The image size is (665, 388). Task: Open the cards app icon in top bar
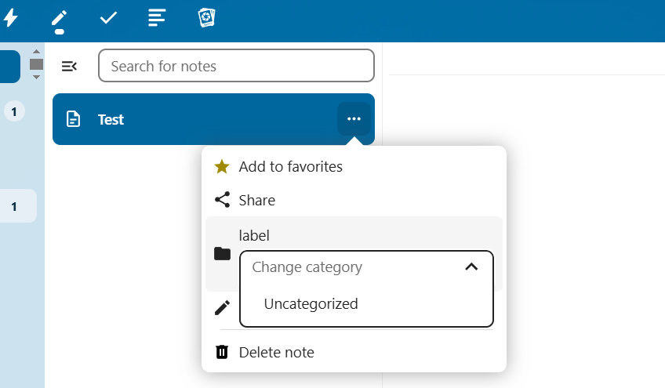point(206,17)
